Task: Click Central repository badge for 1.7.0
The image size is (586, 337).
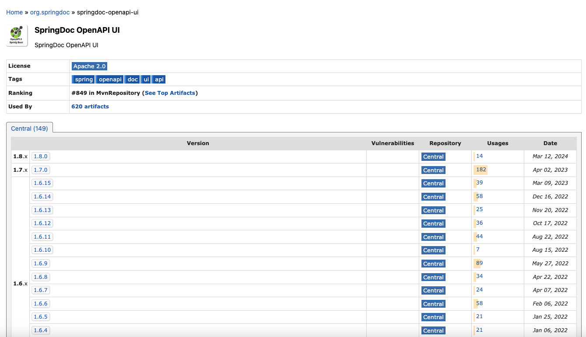Action: [433, 170]
